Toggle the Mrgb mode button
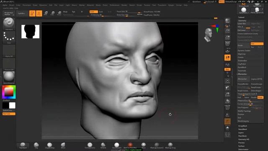 pyautogui.click(x=65, y=12)
